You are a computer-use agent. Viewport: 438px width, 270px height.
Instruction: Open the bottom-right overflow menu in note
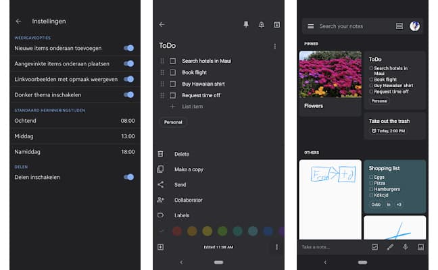276,247
